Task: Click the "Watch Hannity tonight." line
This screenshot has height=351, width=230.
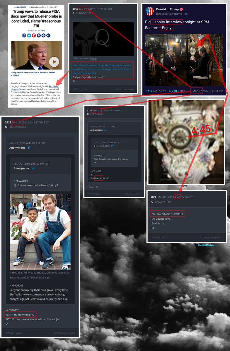Action: 20,314
